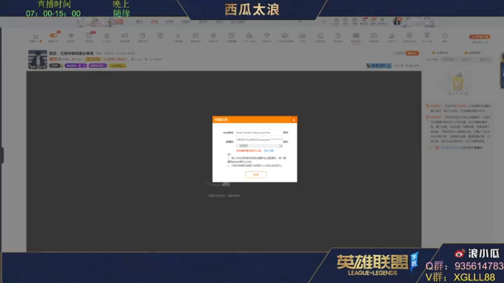Image resolution: width=504 pixels, height=283 pixels.
Task: Open the follow heart icon in header
Action: (x=345, y=21)
